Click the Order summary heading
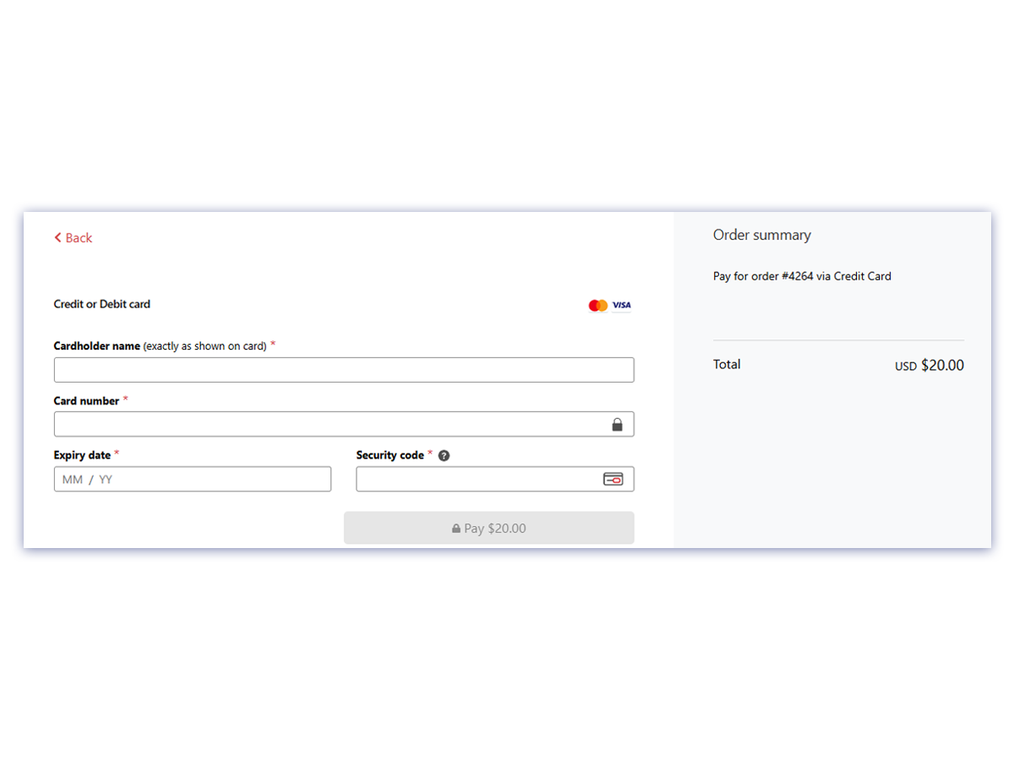This screenshot has height=760, width=1014. [761, 235]
